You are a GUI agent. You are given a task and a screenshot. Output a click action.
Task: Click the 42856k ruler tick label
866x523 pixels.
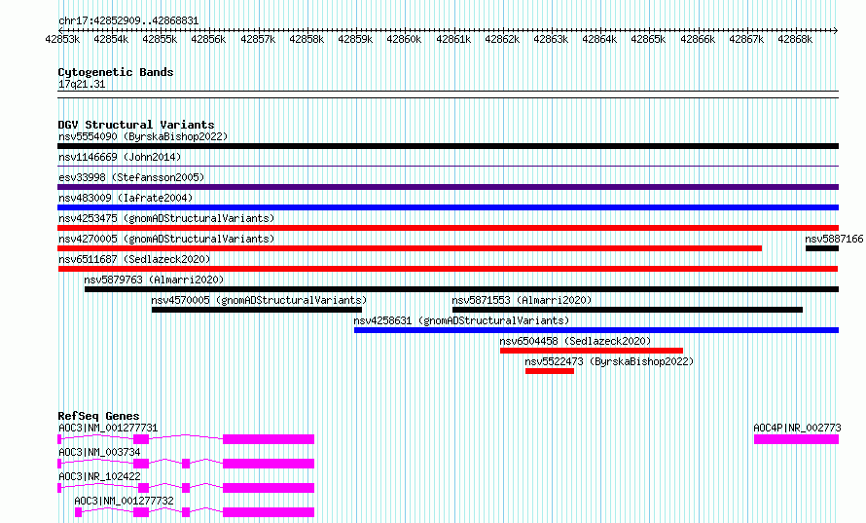point(208,39)
